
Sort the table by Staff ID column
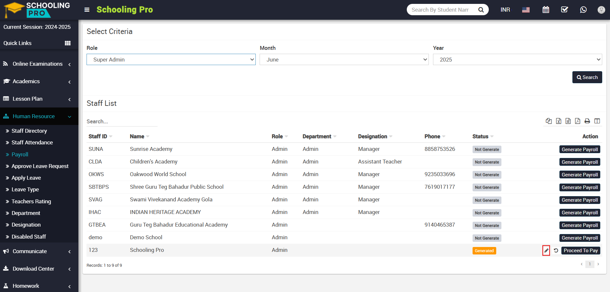click(x=100, y=136)
